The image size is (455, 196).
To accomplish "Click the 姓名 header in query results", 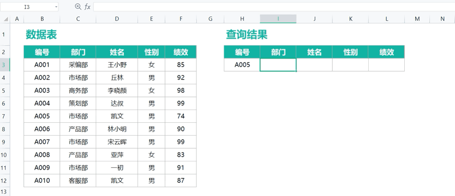I will [314, 52].
